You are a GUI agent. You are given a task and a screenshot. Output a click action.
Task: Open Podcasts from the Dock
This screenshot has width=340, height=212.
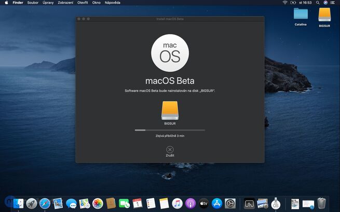(191, 204)
